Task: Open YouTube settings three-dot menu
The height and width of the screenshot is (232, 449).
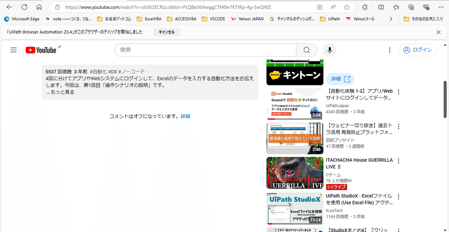Action: pos(390,50)
